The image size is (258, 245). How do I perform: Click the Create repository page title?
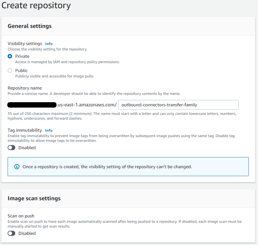click(x=36, y=6)
